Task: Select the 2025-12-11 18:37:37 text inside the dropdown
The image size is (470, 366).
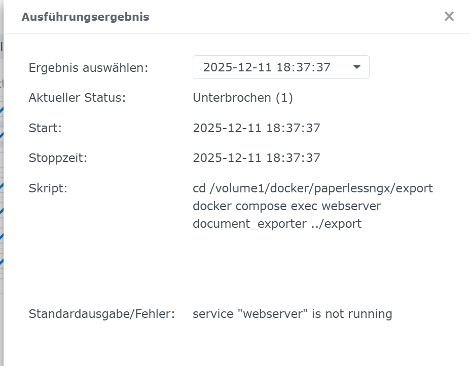Action: [267, 67]
